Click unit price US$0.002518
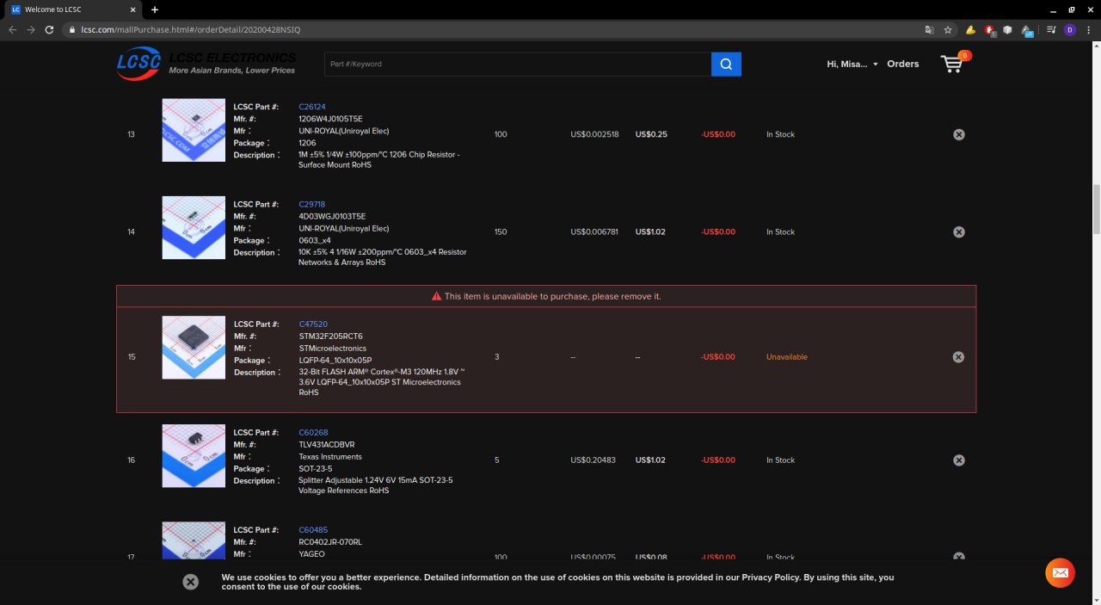The image size is (1101, 605). coord(594,134)
